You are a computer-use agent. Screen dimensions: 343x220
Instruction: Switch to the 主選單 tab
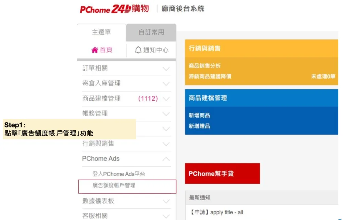pos(101,32)
